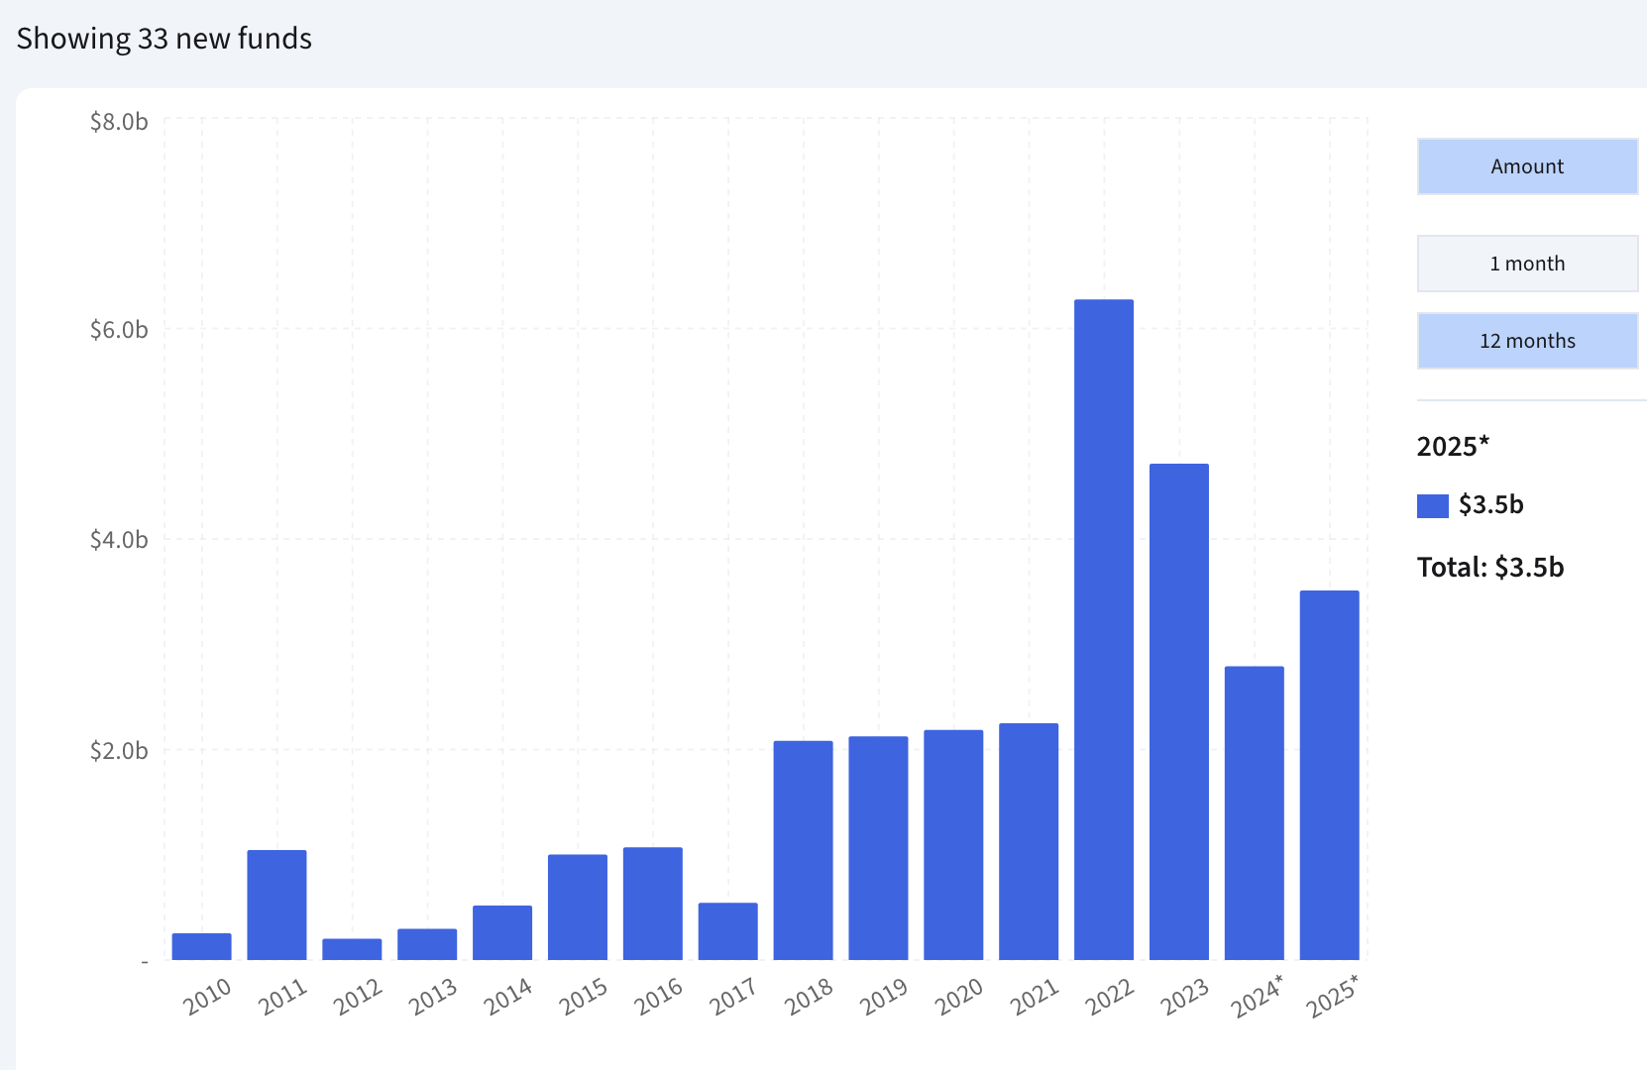Click the 2022 bar in chart
The height and width of the screenshot is (1070, 1647).
[x=1103, y=630]
